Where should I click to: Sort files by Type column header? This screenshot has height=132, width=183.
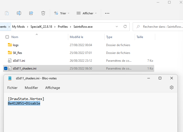point(109,37)
